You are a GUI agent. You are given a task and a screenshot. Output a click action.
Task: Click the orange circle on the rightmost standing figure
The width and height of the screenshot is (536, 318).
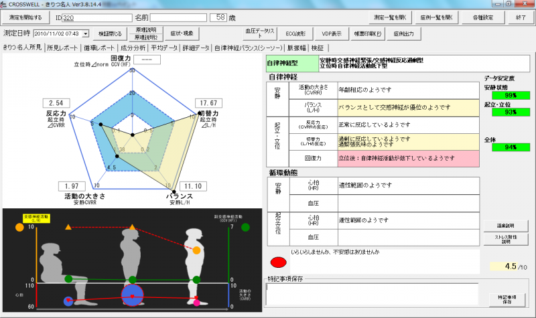197,250
